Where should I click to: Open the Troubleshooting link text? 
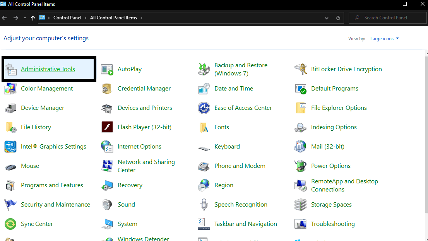click(x=333, y=224)
